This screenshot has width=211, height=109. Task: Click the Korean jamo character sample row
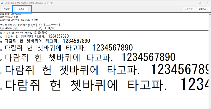[30, 25]
